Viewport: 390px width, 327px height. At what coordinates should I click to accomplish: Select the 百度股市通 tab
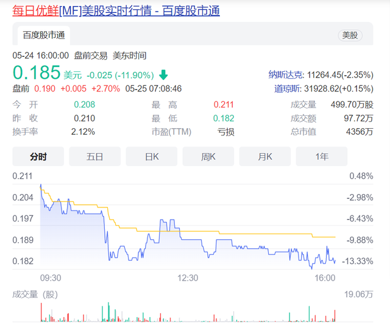(44, 35)
